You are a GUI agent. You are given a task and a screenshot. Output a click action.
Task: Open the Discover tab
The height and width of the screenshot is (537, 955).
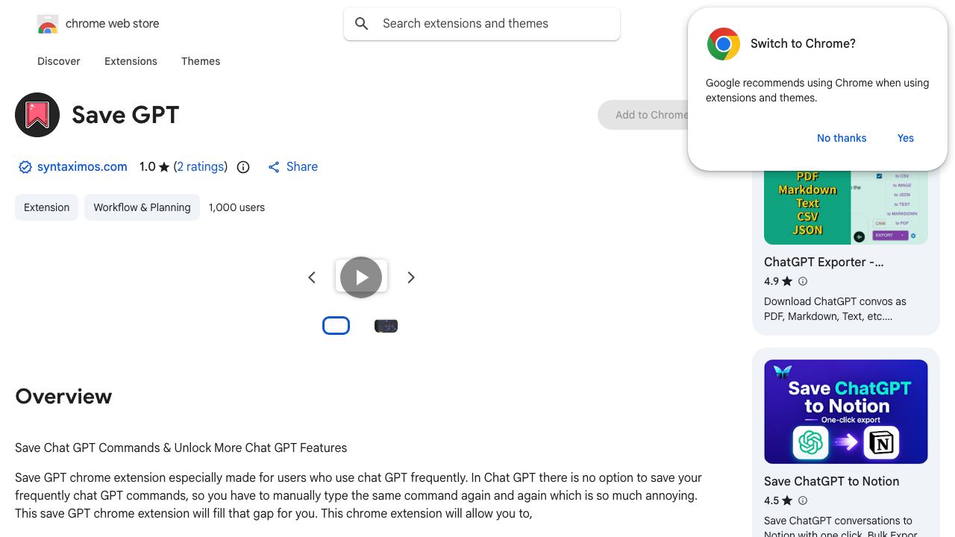pos(59,61)
